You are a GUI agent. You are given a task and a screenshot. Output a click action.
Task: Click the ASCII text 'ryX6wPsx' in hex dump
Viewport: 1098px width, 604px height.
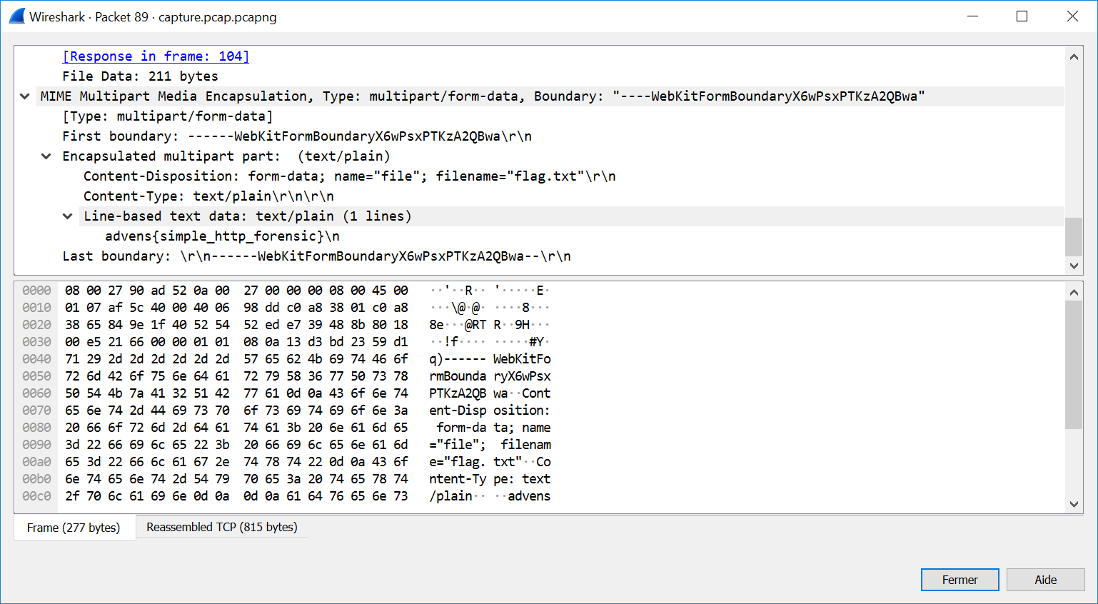tap(522, 376)
